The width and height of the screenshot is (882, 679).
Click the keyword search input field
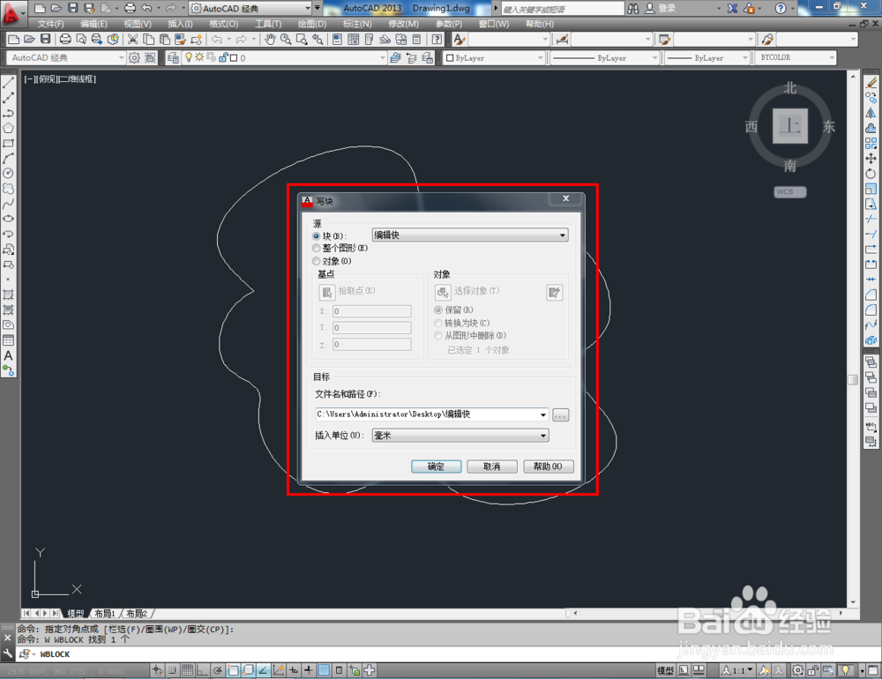pos(562,9)
